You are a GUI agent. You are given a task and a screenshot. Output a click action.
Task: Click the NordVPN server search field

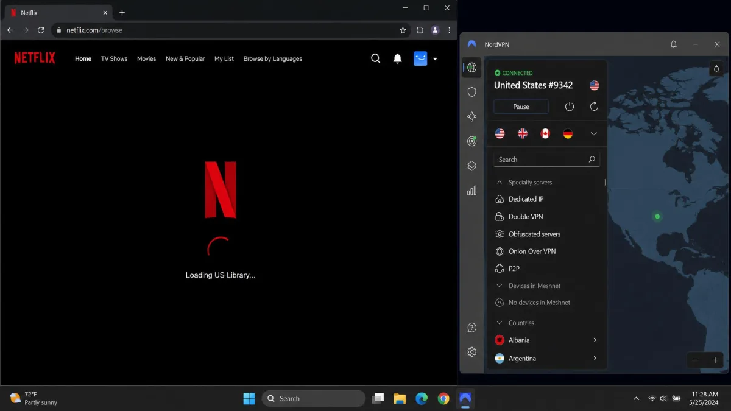point(546,160)
